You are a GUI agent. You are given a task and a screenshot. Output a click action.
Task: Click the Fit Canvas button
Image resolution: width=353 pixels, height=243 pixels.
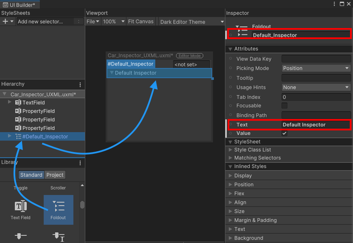(140, 21)
